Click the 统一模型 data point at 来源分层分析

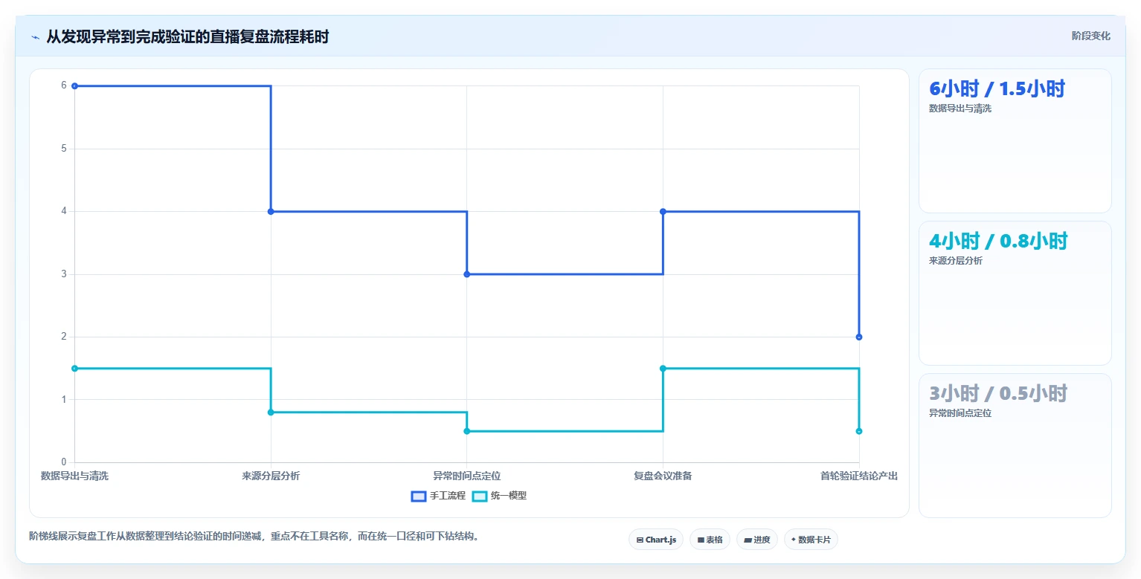click(x=271, y=413)
